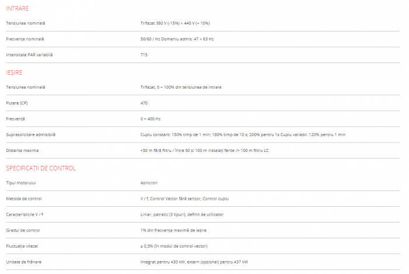Select the Frecvența nominală row label
The image size is (409, 274).
[25, 39]
